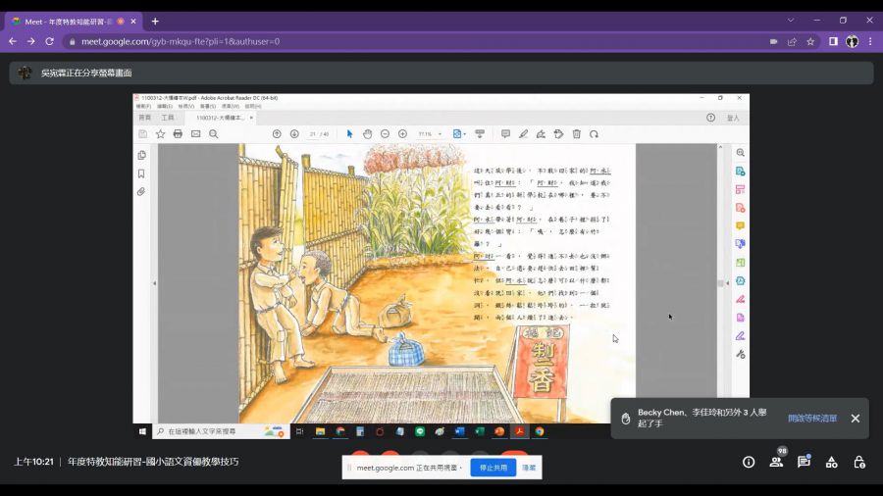This screenshot has width=883, height=496.
Task: Click the green spreadsheet tool in right pane
Action: tap(741, 263)
